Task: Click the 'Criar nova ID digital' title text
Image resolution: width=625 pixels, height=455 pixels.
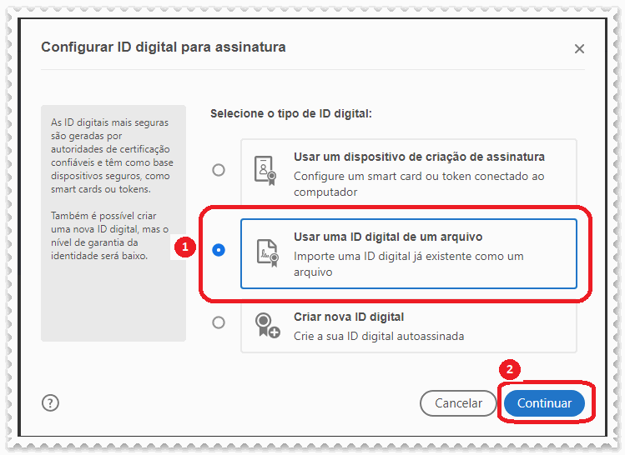Action: [x=349, y=317]
